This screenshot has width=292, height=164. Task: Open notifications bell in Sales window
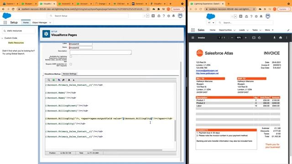261,16
